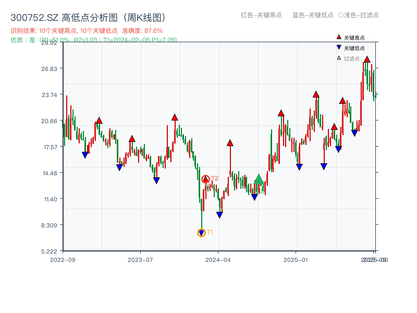Viewport: 417px width, 313px height.
Task: Click the first blue low triangle after 2022-09
Action: pos(85,155)
